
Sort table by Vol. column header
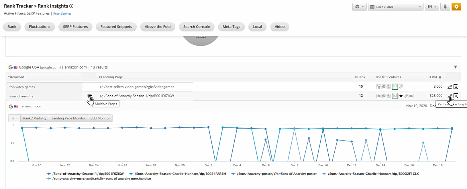point(435,77)
